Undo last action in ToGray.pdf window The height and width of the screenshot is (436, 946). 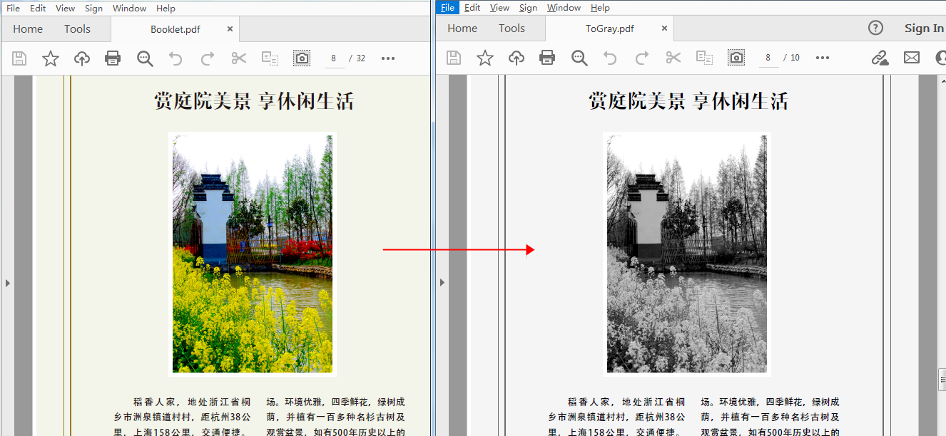coord(610,58)
